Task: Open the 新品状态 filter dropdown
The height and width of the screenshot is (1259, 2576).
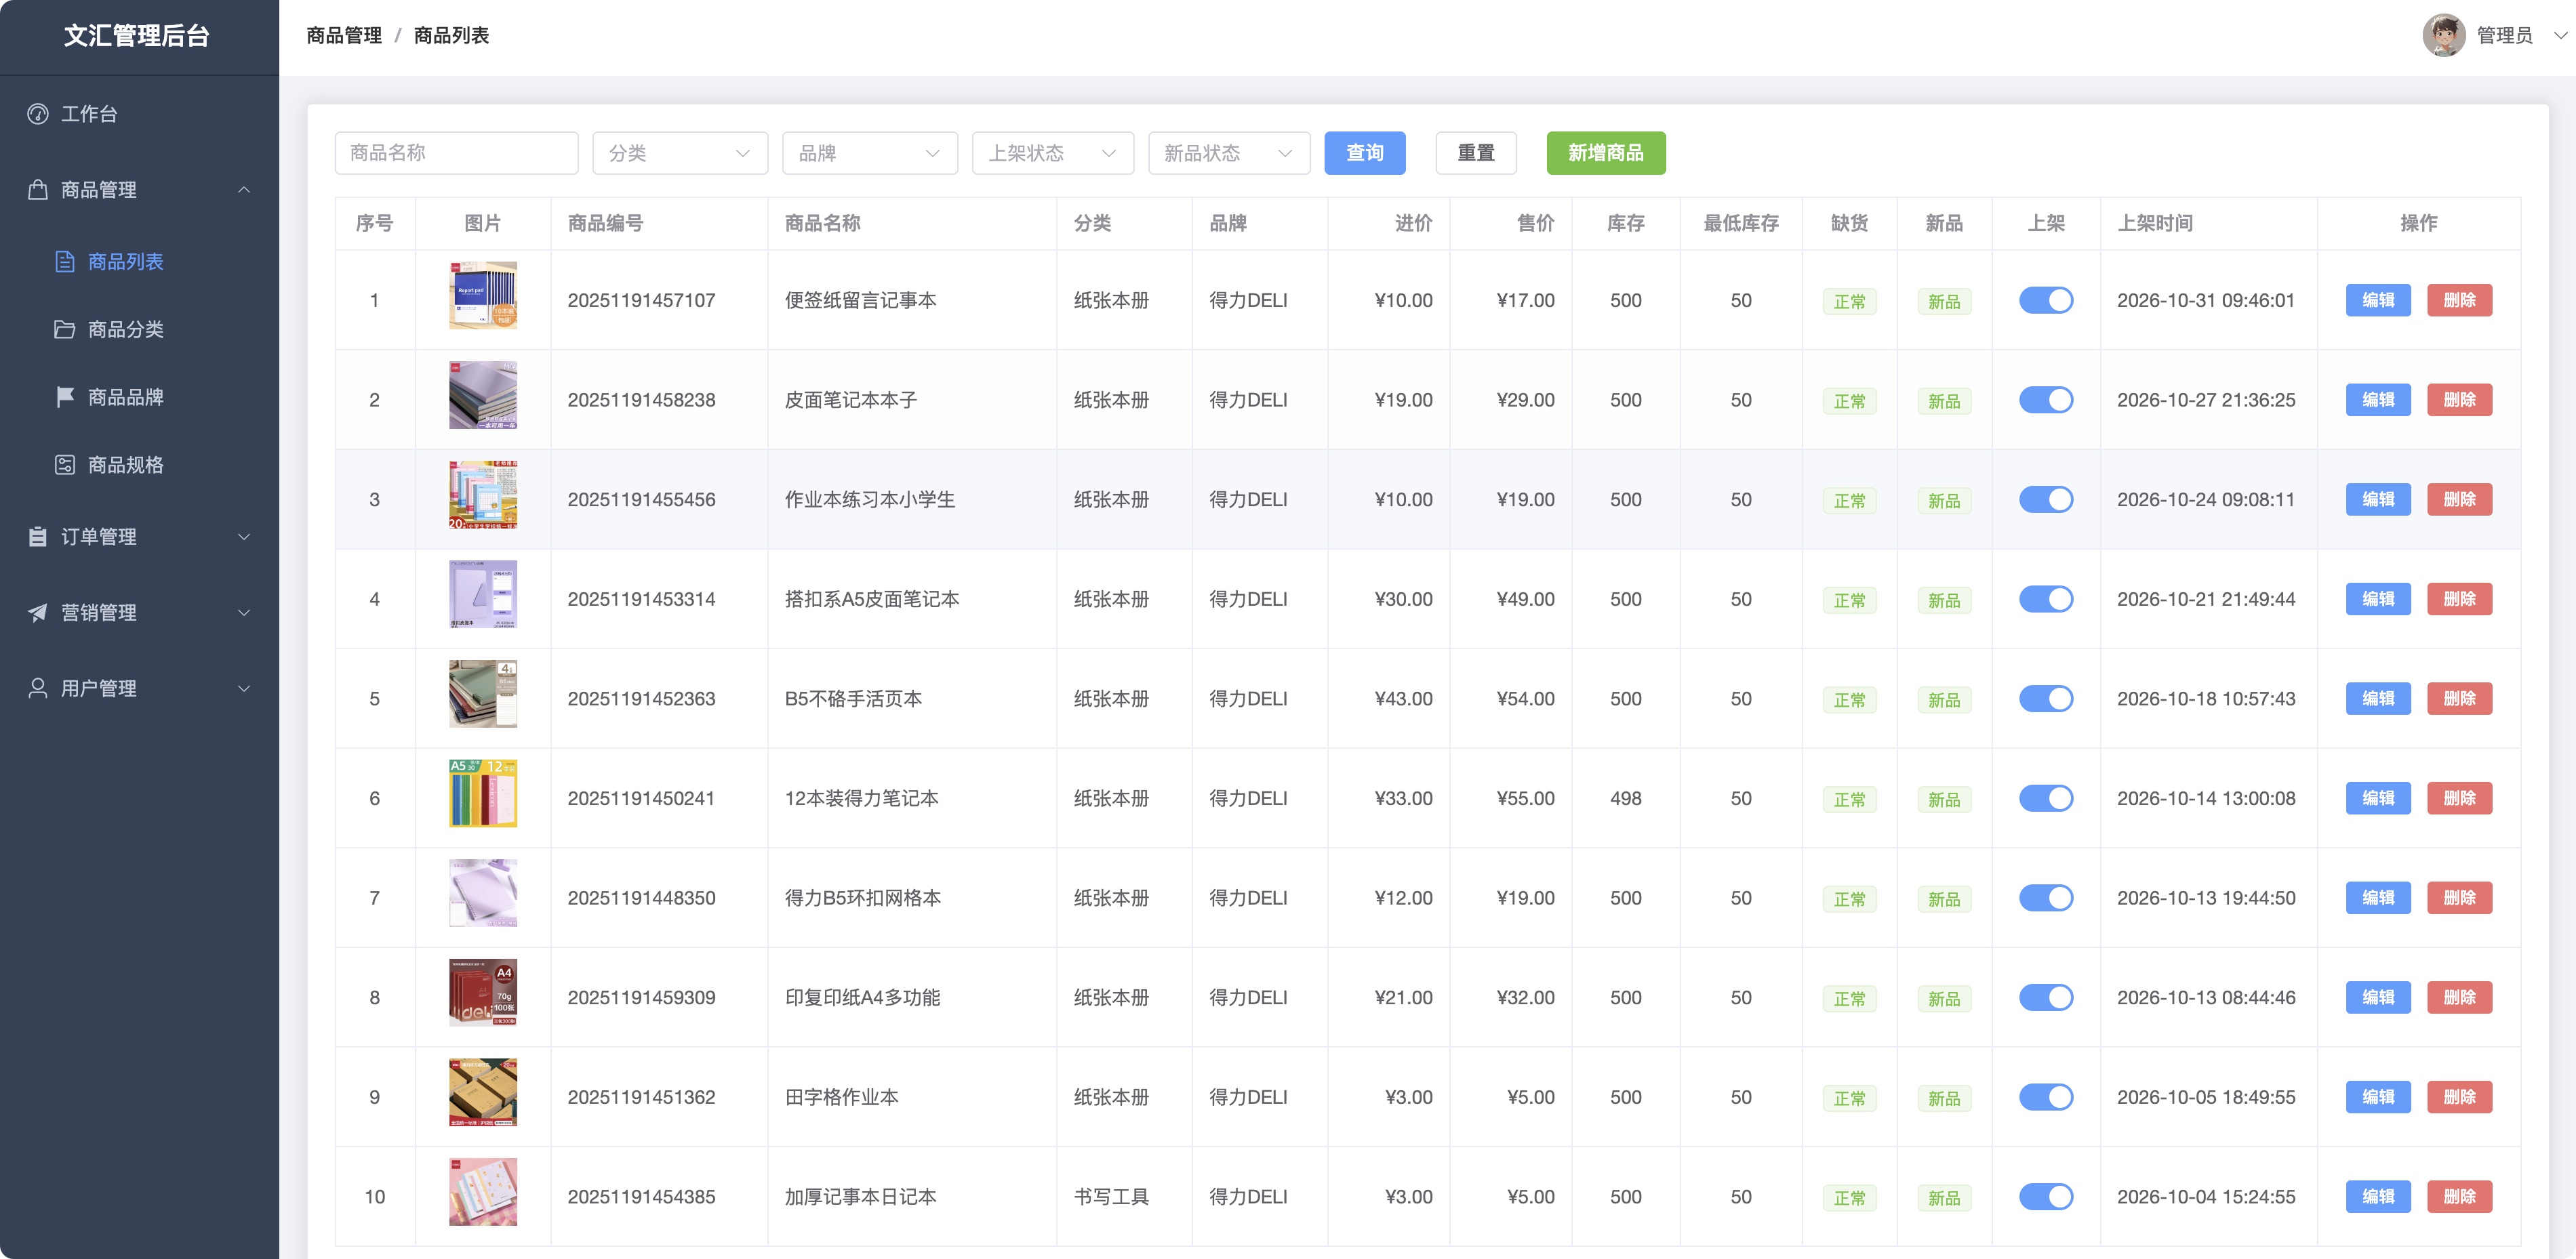Action: click(1229, 153)
